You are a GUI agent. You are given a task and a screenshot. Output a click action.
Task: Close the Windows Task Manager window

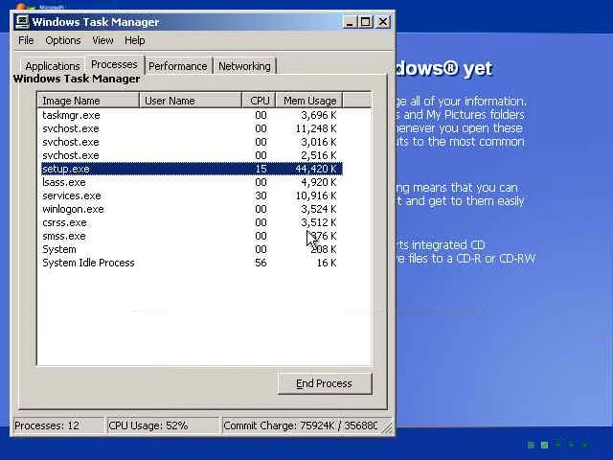tap(383, 22)
